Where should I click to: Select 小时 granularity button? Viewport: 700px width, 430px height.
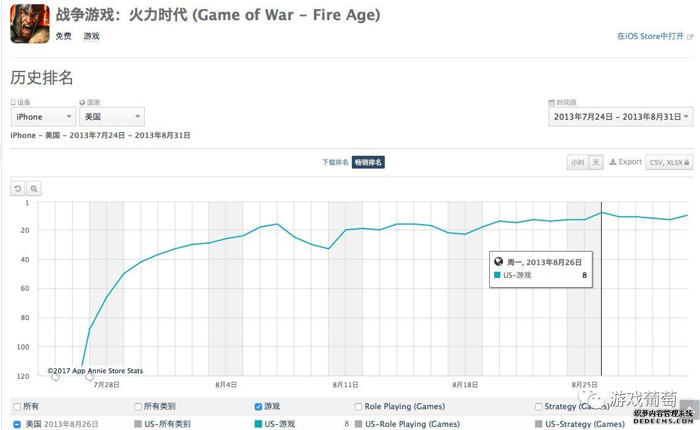(x=578, y=162)
